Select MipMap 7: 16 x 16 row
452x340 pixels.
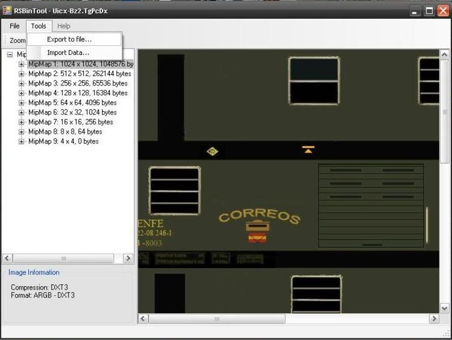71,122
